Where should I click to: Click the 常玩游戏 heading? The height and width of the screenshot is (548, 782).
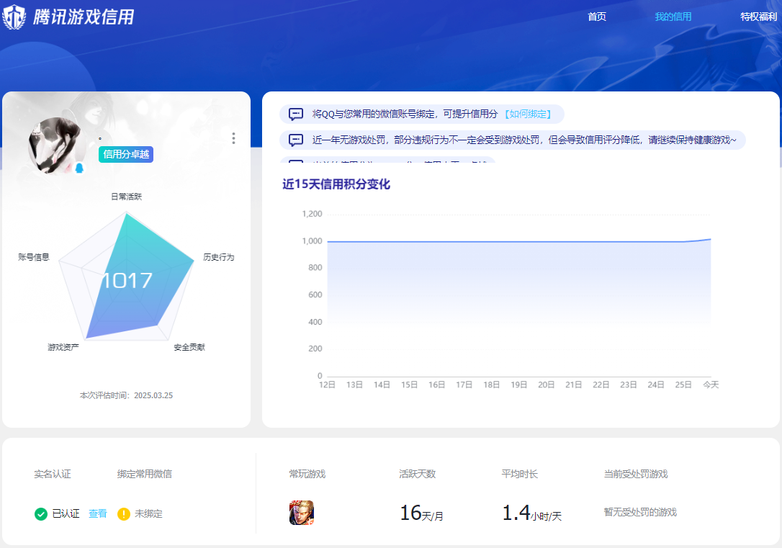pos(307,474)
